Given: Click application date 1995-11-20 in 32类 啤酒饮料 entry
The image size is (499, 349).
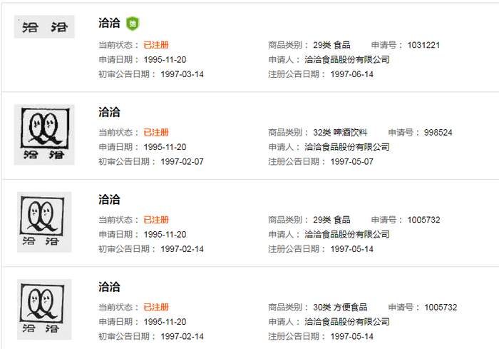Looking at the screenshot, I should (165, 147).
